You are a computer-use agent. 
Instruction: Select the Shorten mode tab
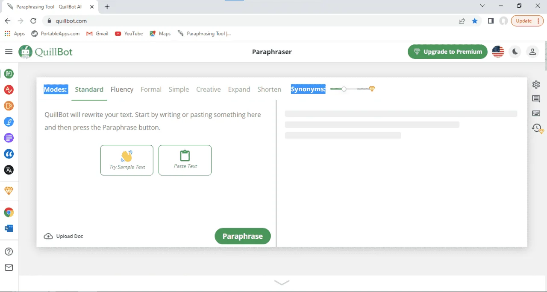pyautogui.click(x=269, y=90)
